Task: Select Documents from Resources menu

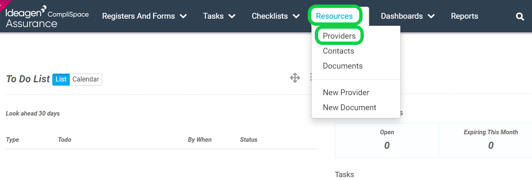Action: click(x=343, y=66)
